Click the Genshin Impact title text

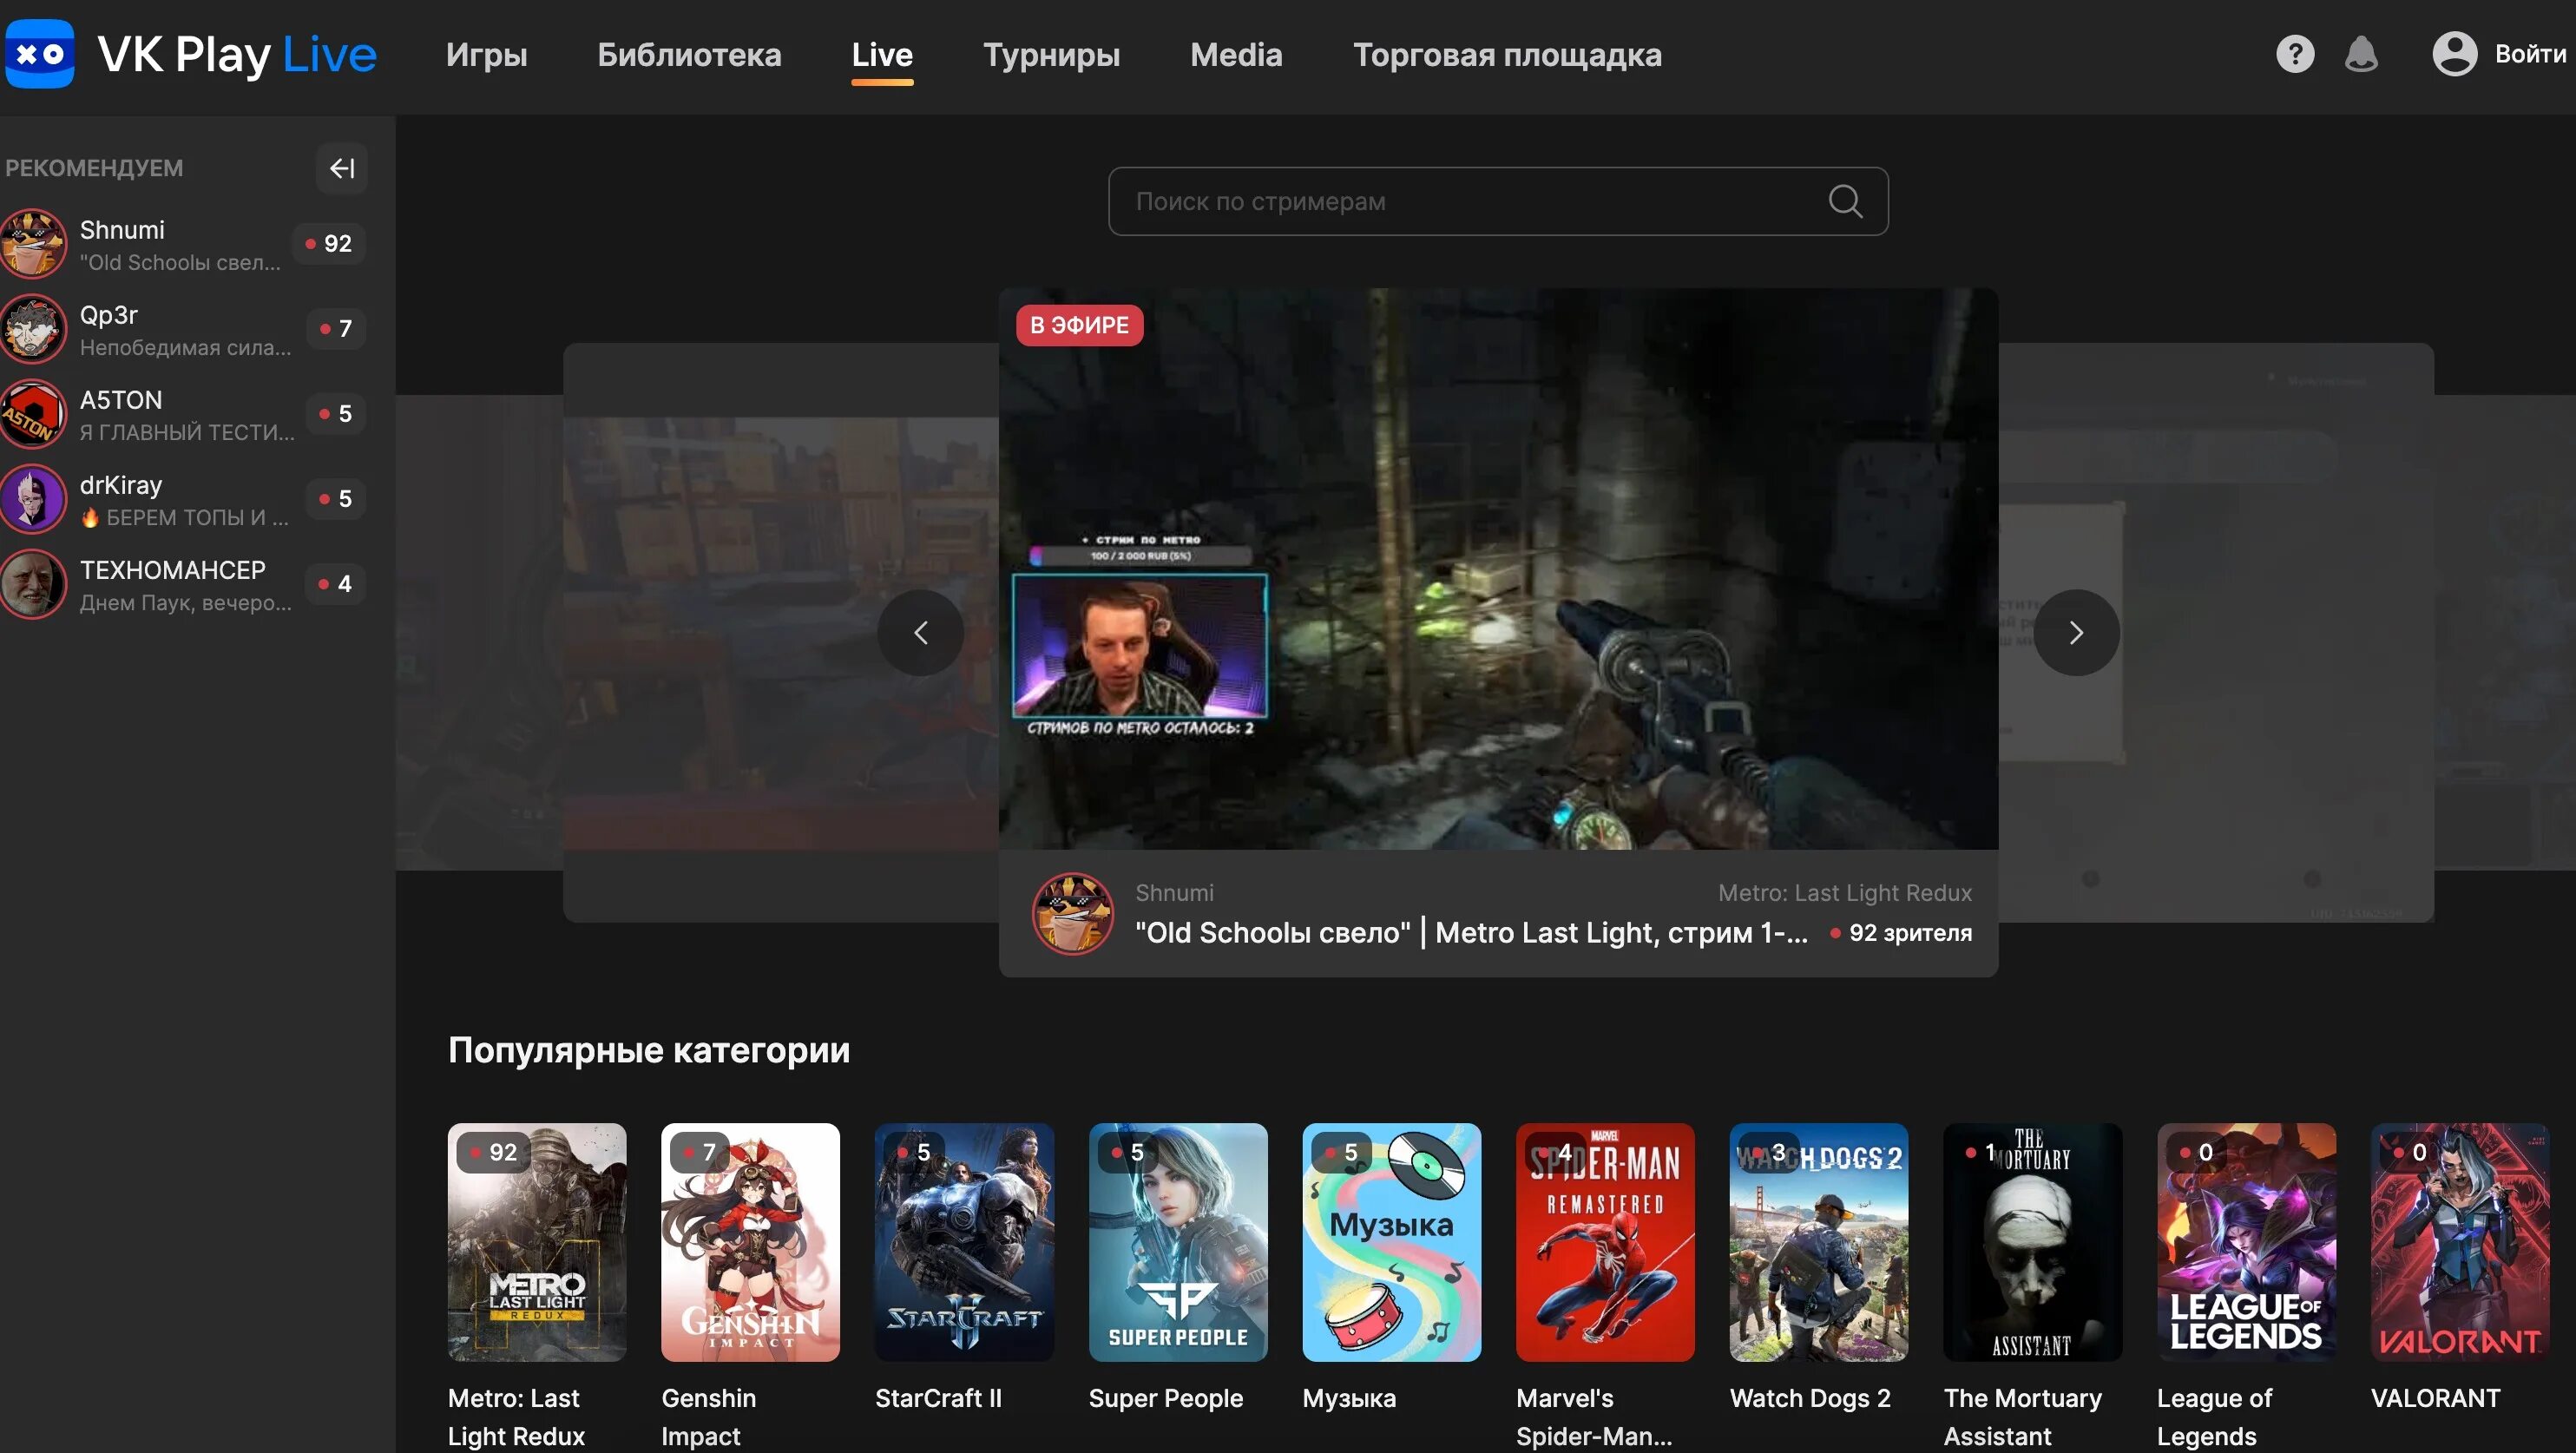(708, 1417)
